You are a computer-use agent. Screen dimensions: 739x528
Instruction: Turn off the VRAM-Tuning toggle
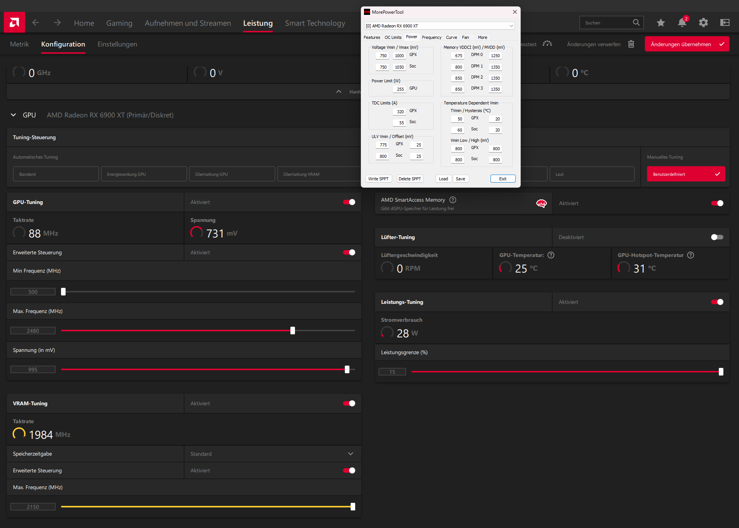(349, 403)
